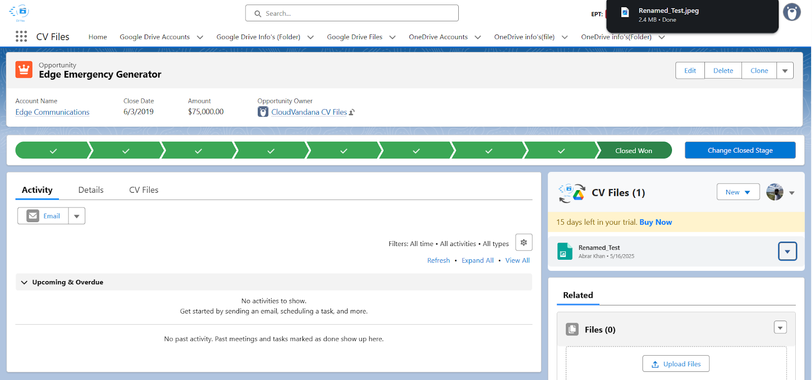812x380 pixels.
Task: Click the View All link
Action: click(x=518, y=260)
